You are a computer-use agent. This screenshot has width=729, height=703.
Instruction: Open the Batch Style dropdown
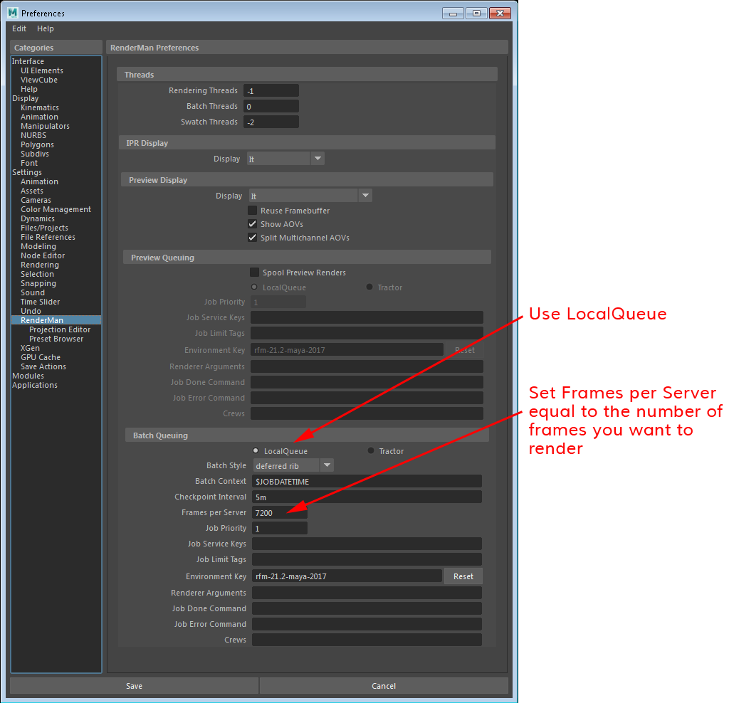pyautogui.click(x=293, y=465)
